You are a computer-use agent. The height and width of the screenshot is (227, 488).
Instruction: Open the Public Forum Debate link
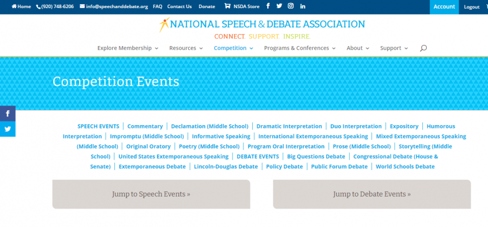pos(339,166)
